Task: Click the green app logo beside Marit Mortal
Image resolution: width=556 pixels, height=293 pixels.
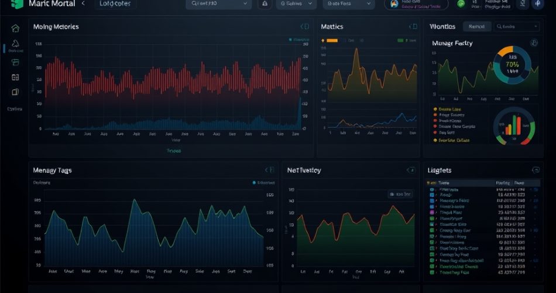Action: coord(16,4)
